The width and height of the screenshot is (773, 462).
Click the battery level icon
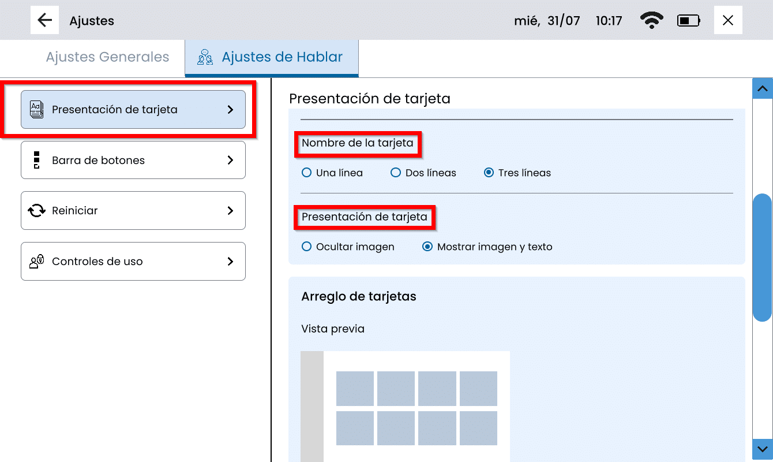click(x=688, y=21)
